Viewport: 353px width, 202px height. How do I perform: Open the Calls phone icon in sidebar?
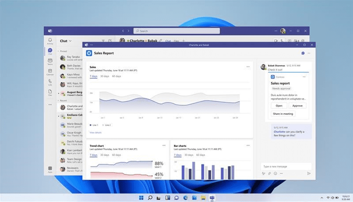click(50, 82)
